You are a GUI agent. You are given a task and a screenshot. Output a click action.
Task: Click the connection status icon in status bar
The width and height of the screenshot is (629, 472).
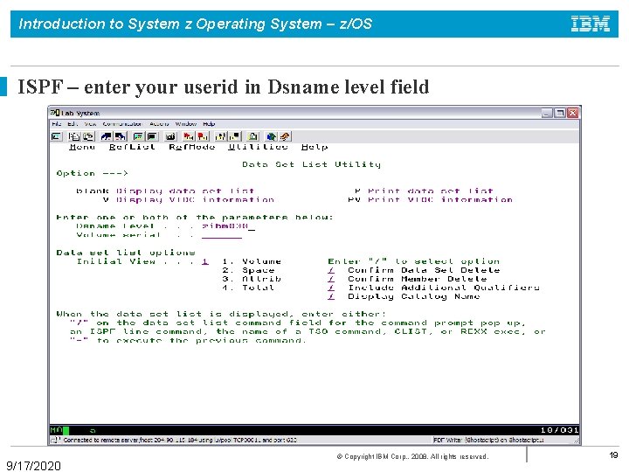pos(55,440)
